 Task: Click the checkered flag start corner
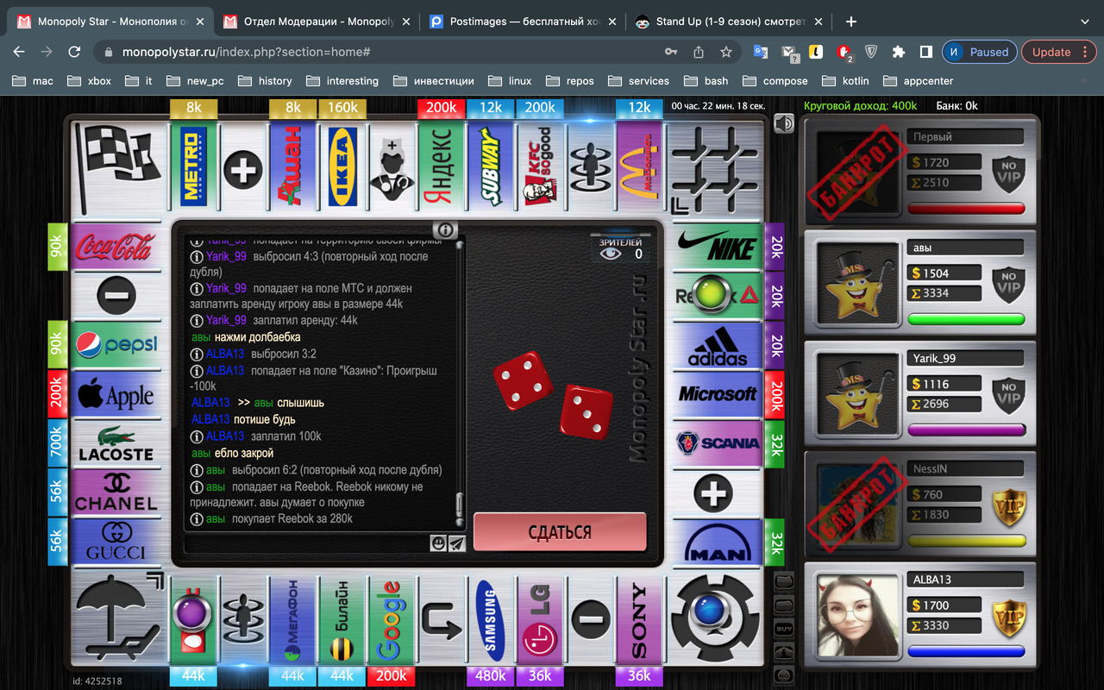118,166
